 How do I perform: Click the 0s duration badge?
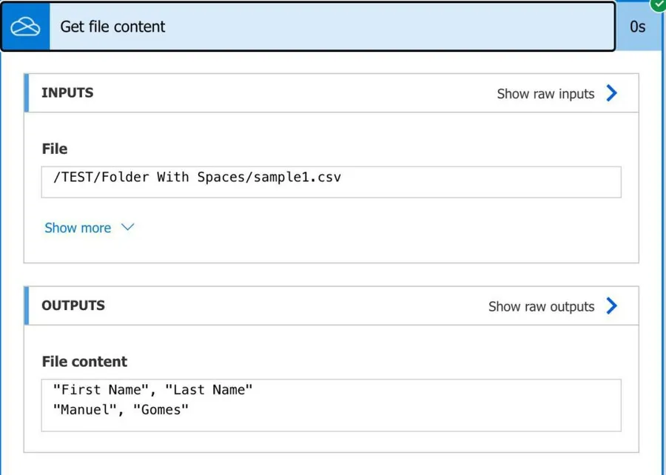coord(637,27)
